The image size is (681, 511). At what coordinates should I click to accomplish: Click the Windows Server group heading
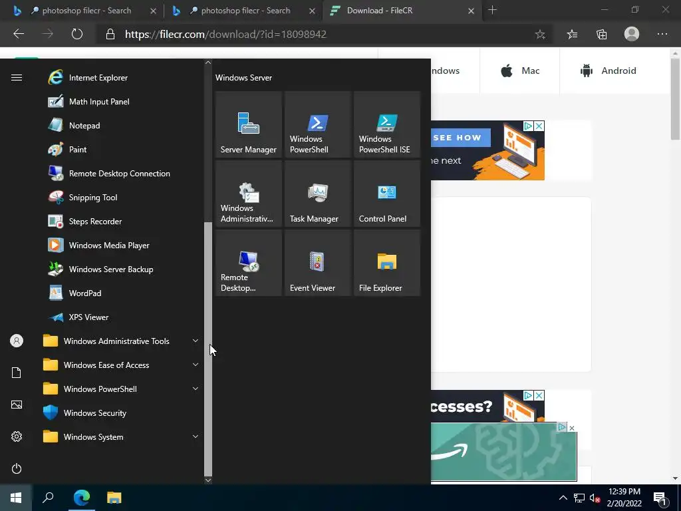[243, 78]
